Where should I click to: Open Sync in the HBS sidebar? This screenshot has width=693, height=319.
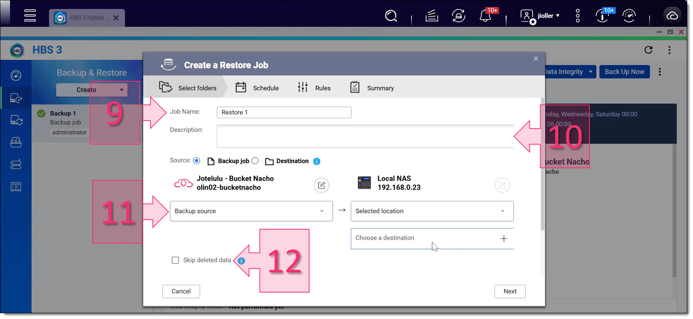(x=16, y=120)
